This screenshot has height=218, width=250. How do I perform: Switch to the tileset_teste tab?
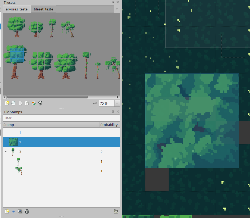coord(43,9)
